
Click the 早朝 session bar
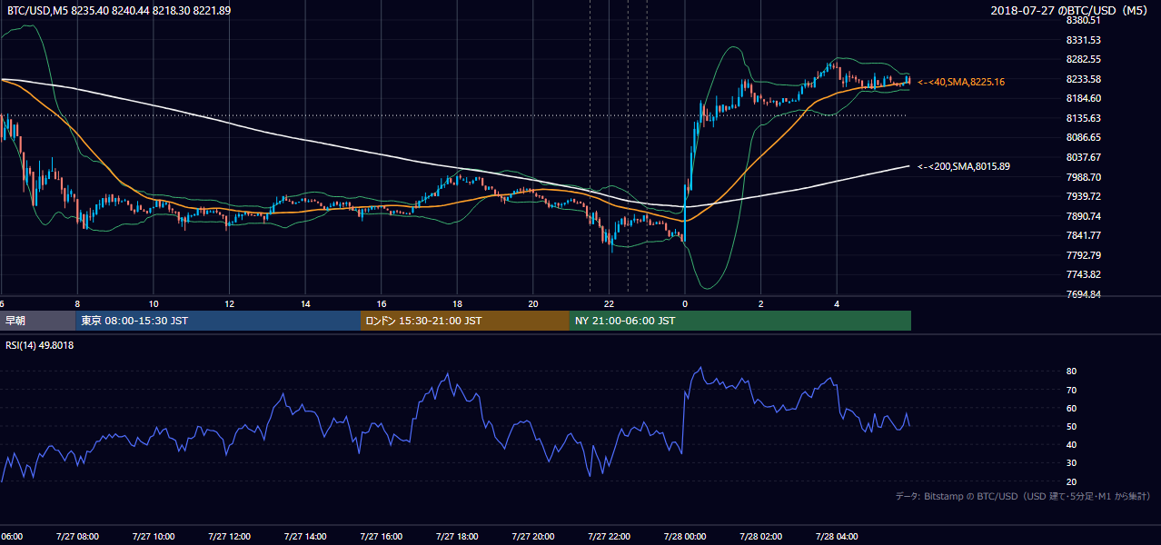coord(38,321)
